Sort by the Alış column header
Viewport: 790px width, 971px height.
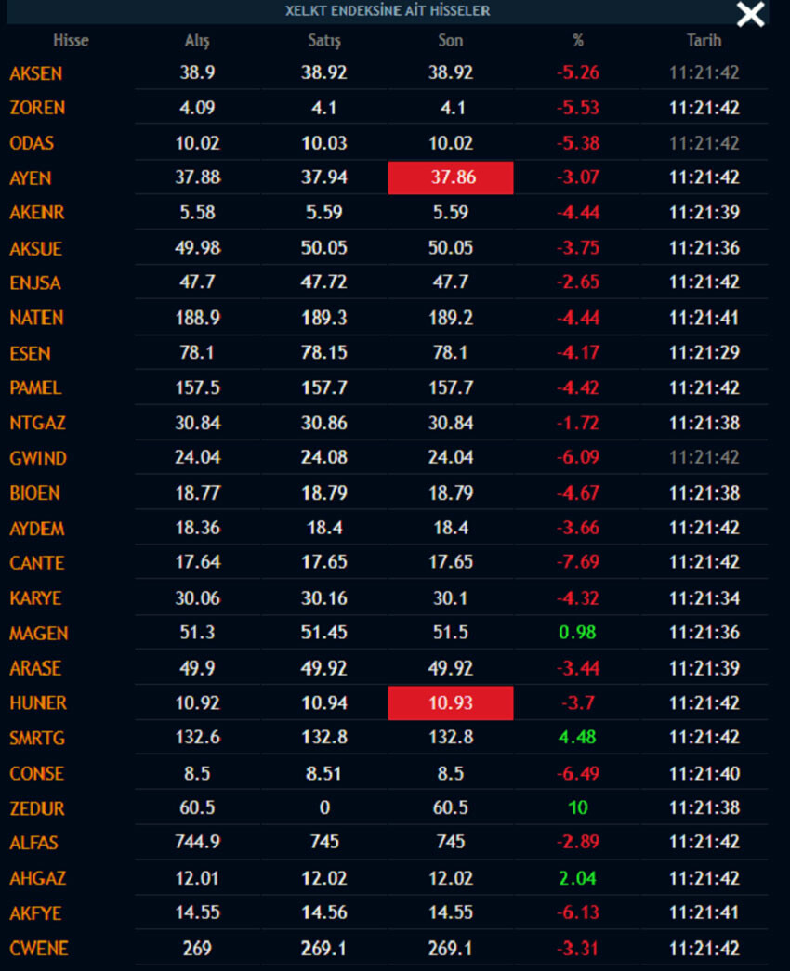click(197, 41)
